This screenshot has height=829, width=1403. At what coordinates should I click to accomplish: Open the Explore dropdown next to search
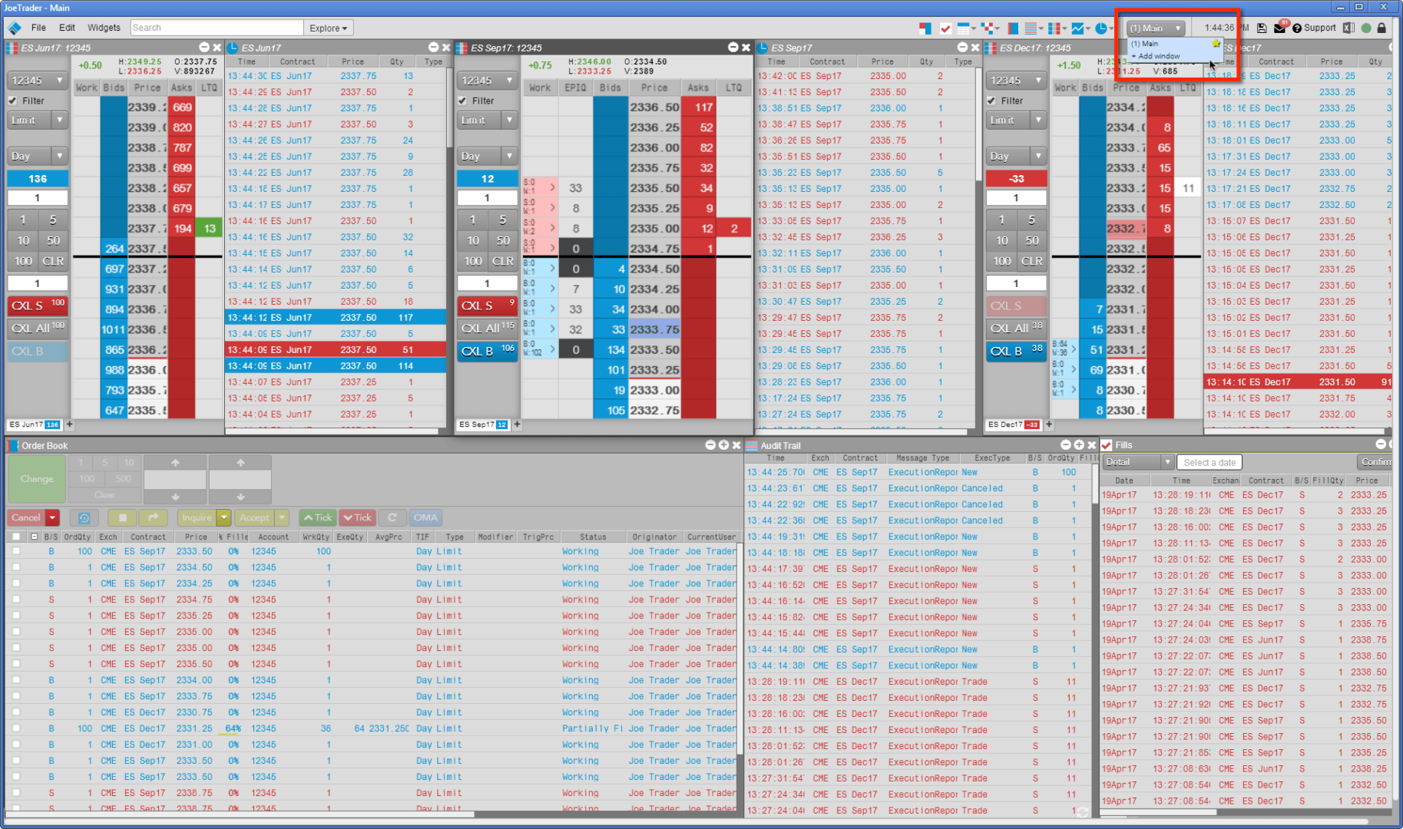328,28
